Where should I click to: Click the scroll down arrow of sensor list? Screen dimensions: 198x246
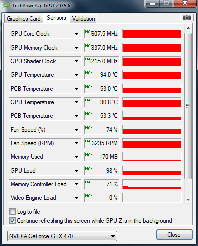coord(188,199)
